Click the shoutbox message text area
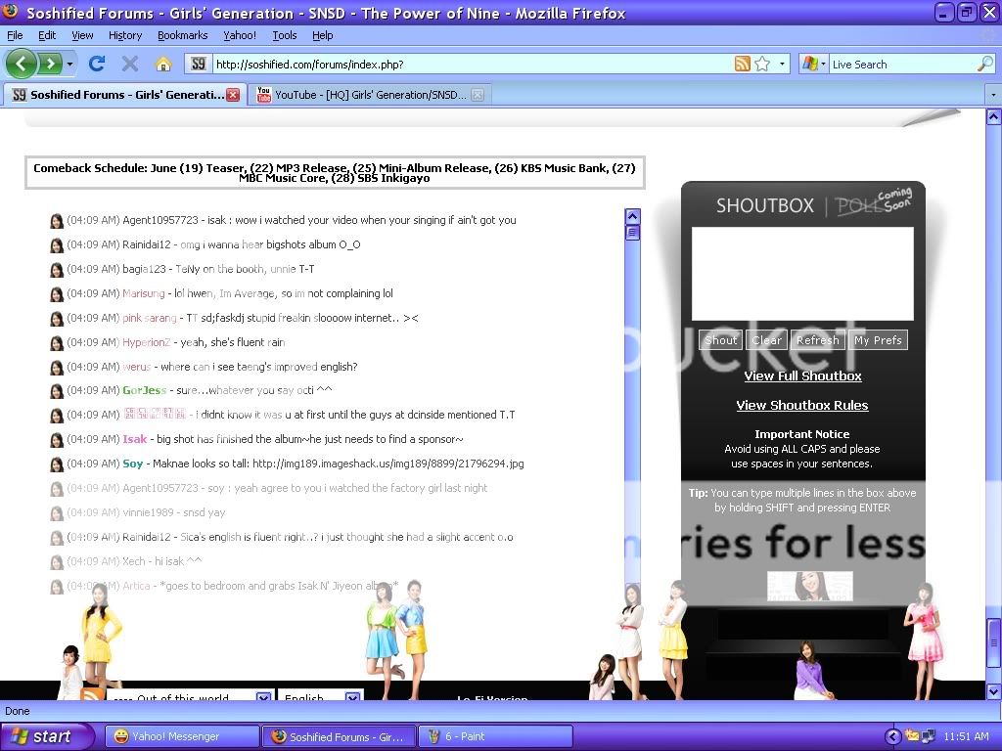The image size is (1002, 751). [802, 274]
